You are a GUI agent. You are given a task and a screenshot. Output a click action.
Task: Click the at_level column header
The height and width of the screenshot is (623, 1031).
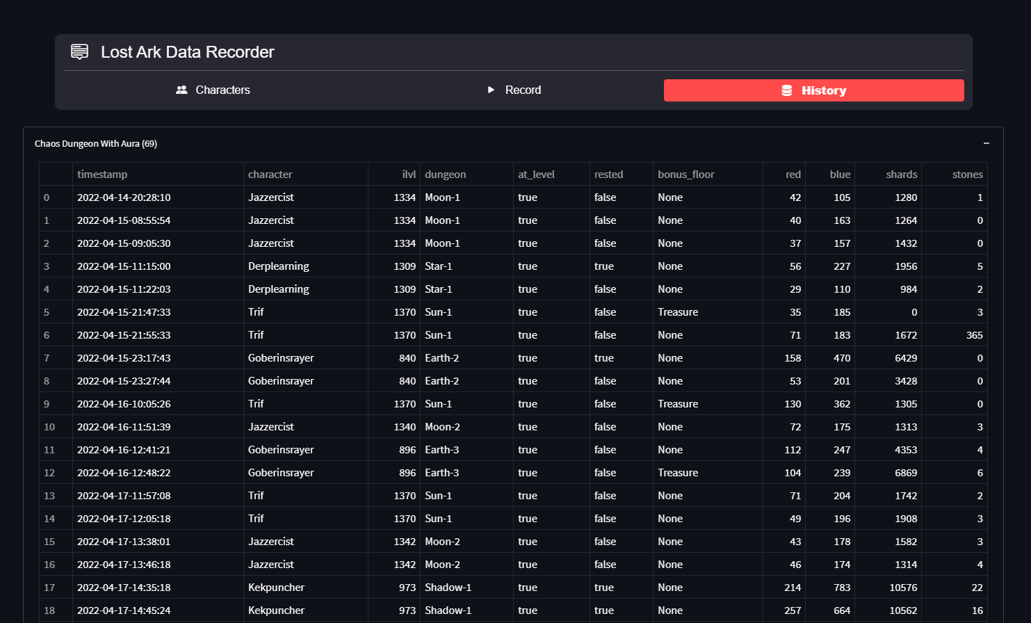tap(551, 175)
